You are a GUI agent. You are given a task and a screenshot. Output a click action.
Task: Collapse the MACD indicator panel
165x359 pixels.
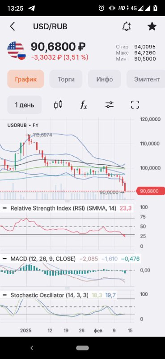[4, 259]
